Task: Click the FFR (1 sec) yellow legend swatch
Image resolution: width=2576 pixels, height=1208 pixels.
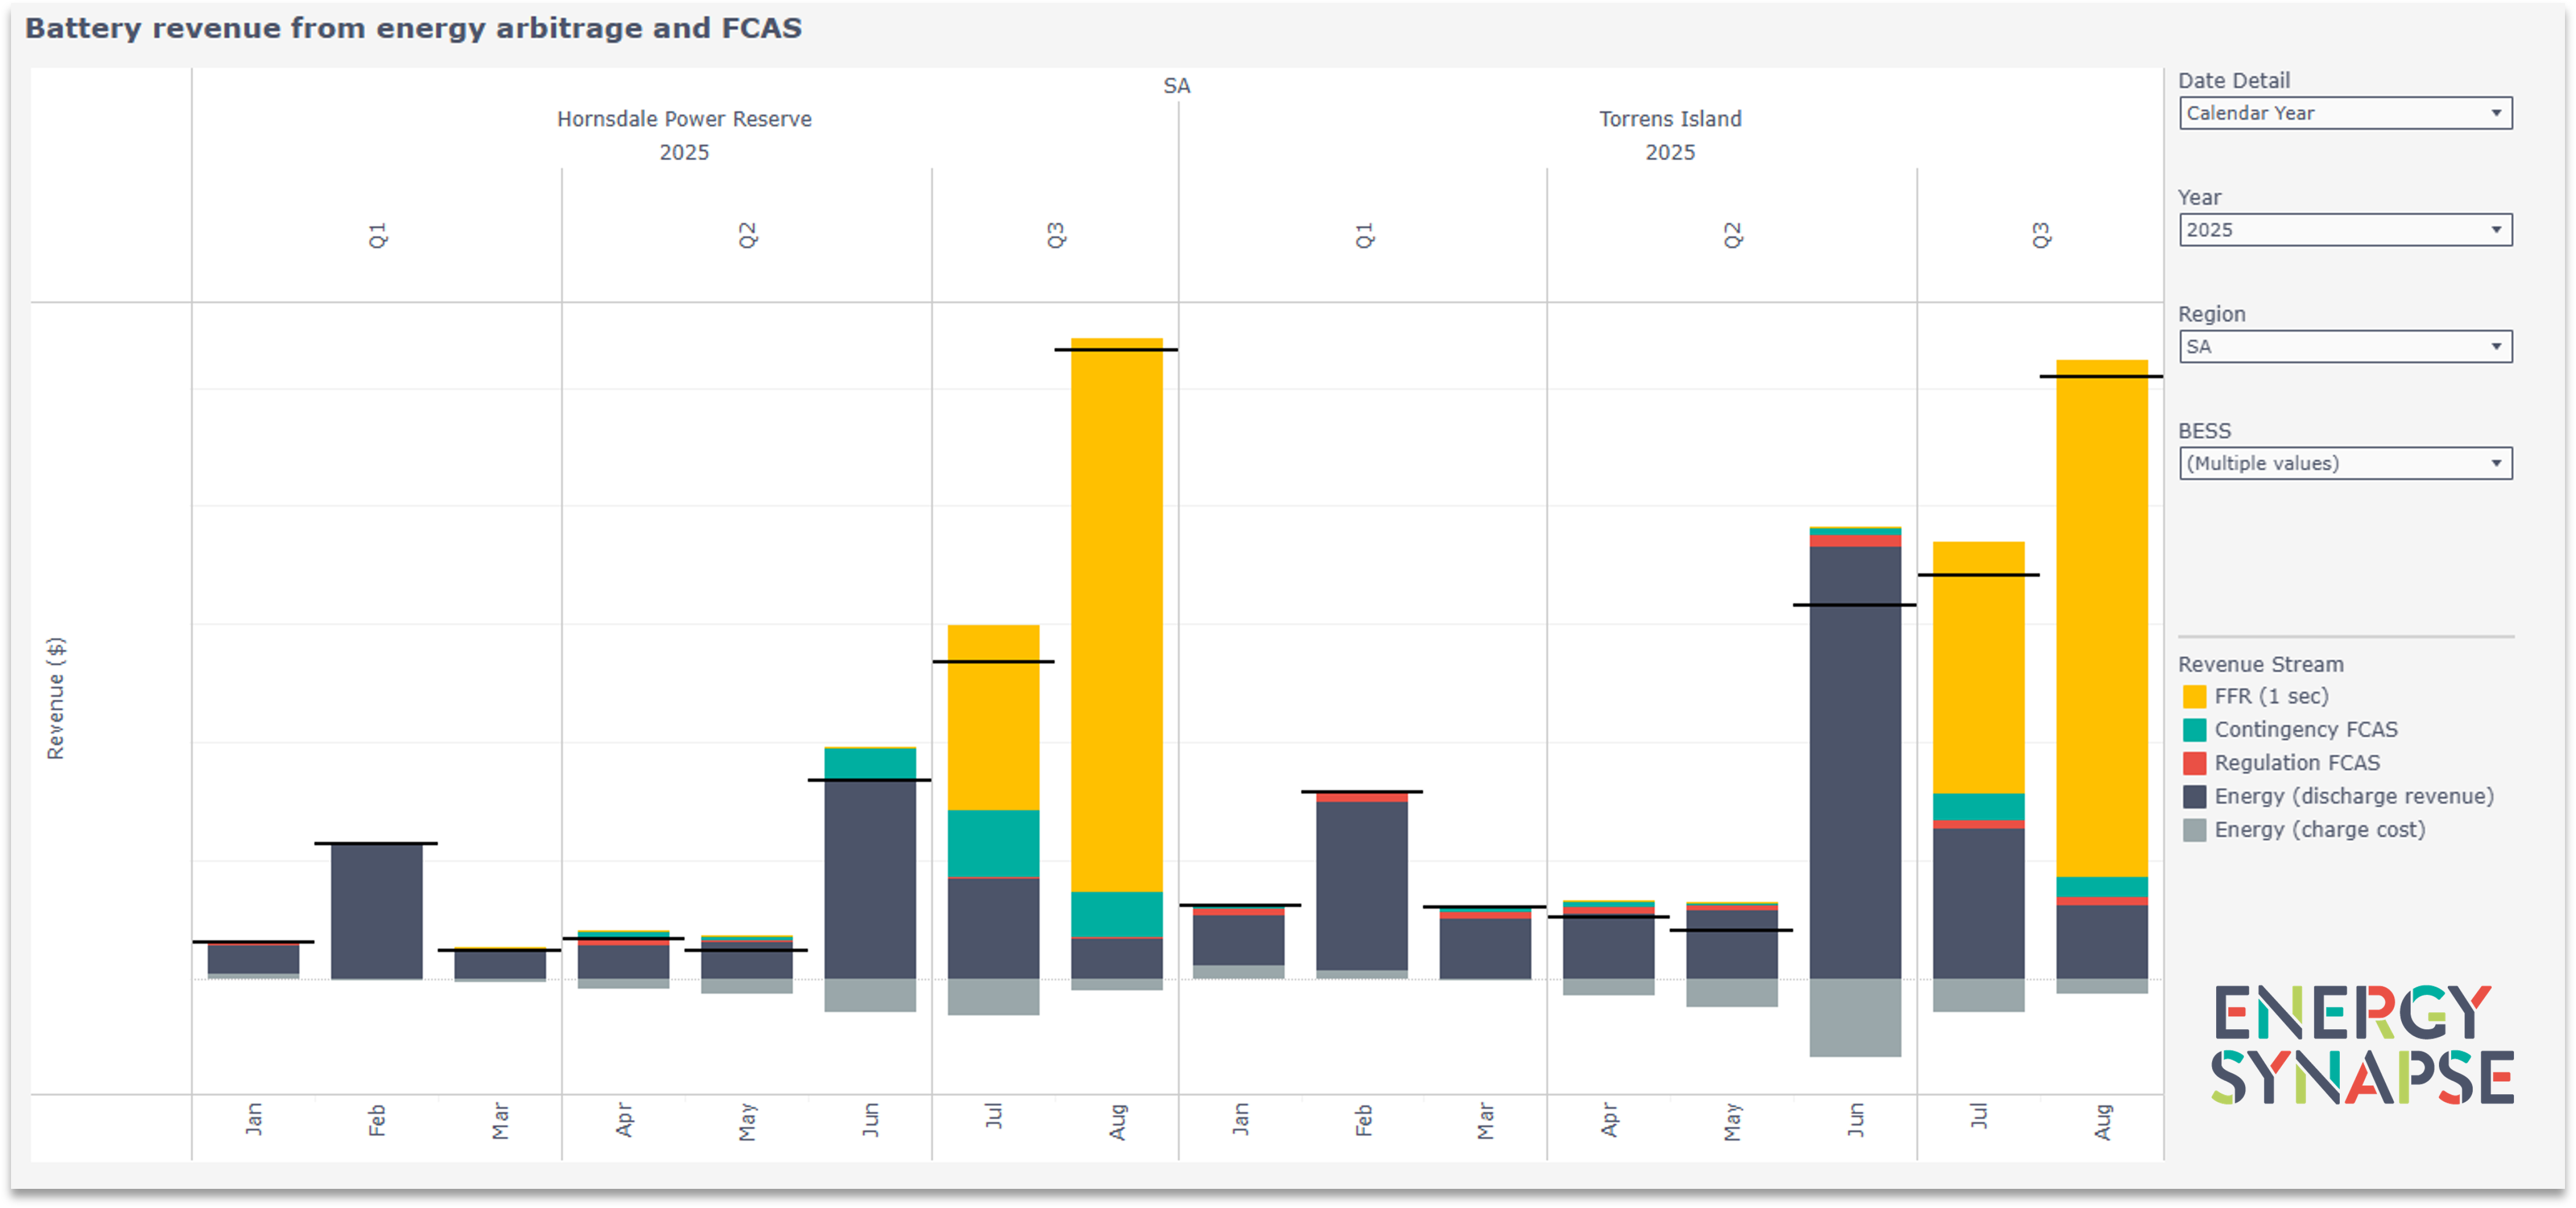Action: pyautogui.click(x=2194, y=696)
